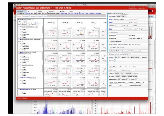This screenshot has width=164, height=116.
Task: Open the apiproxy latency chart thumbnail
Action: pyautogui.click(x=79, y=59)
